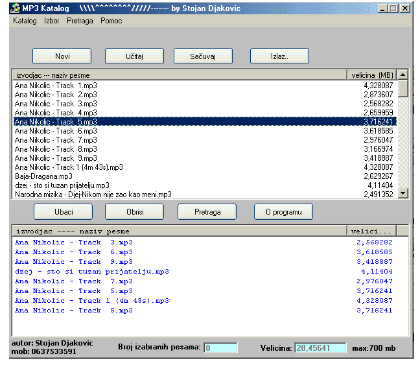Click lower list 'izvodjac ---- naziv pesme' header
This screenshot has height=365, width=420.
(180, 231)
